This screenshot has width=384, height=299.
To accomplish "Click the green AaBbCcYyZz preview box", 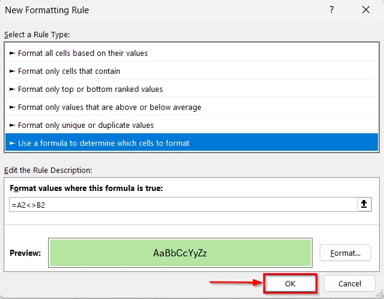I will click(x=180, y=253).
